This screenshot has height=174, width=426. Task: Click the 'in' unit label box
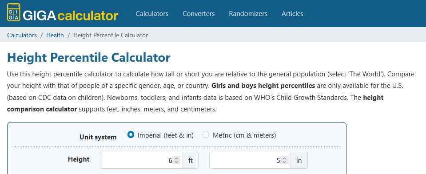click(x=299, y=160)
